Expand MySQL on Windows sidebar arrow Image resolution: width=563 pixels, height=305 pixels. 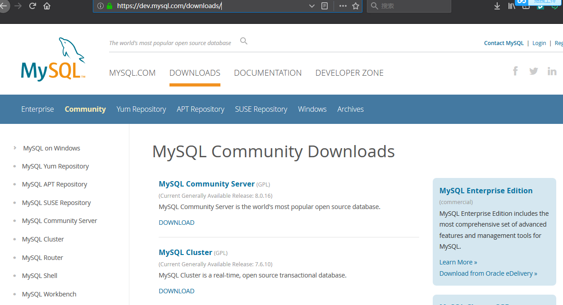[15, 148]
